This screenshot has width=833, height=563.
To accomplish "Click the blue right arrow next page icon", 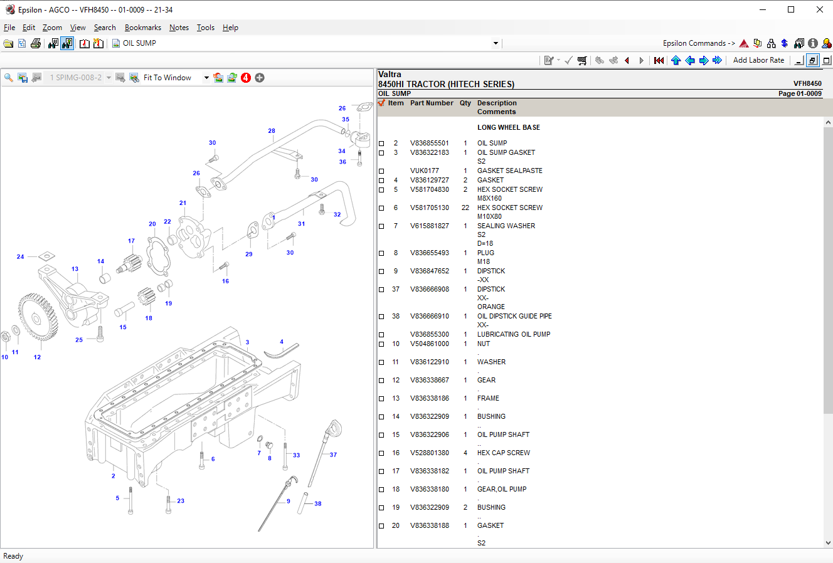I will coord(704,60).
